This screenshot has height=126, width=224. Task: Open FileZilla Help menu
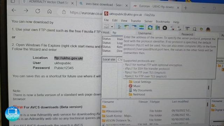176,22
